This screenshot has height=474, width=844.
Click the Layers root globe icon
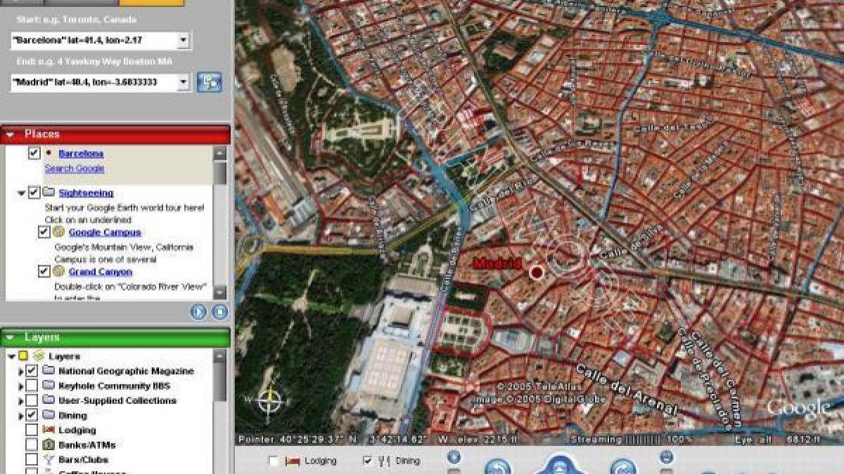pos(39,356)
